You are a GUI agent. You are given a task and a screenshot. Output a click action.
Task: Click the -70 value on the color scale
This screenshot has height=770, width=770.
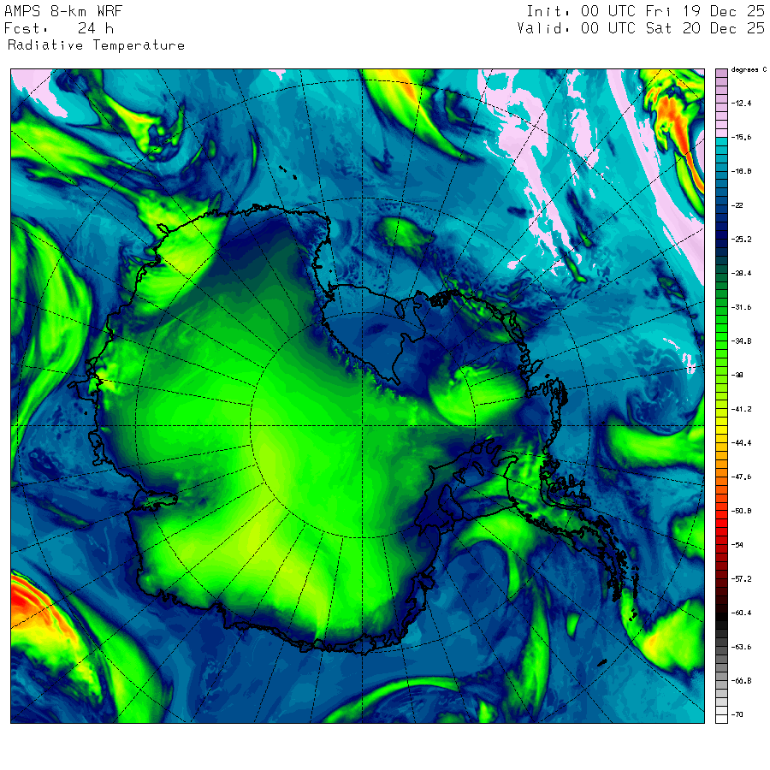737,714
